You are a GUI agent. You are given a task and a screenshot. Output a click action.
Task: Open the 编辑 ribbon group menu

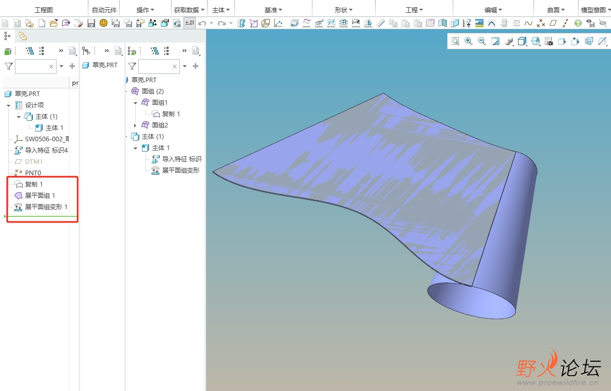point(493,10)
